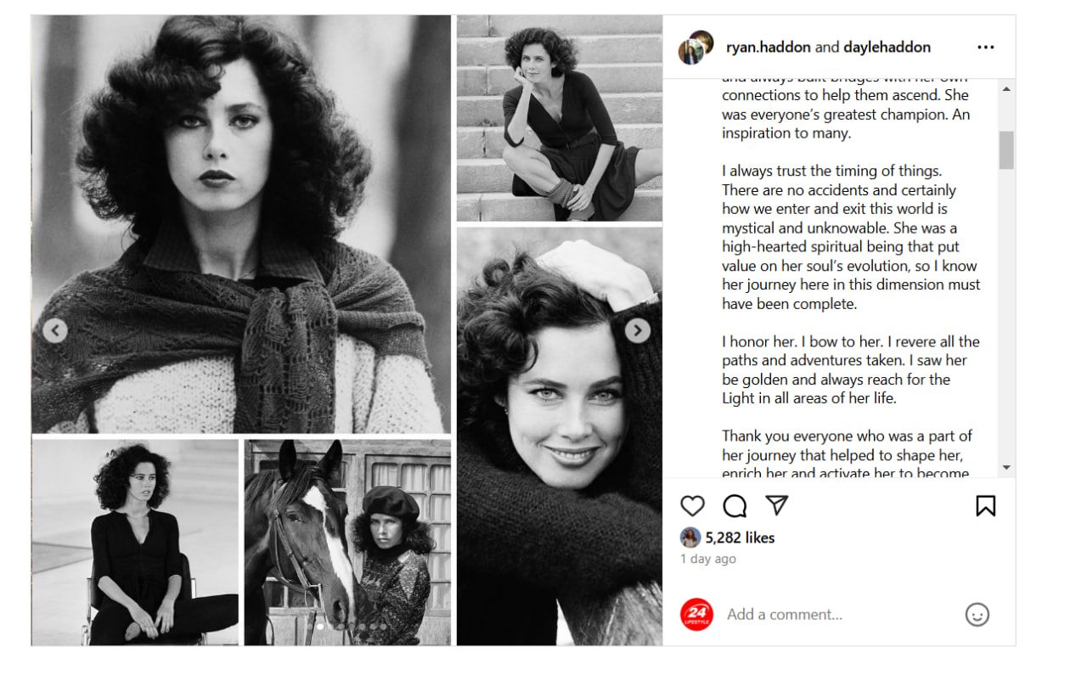Image resolution: width=1087 pixels, height=681 pixels.
Task: Click the caption scrollbar thumb
Action: [x=1006, y=150]
